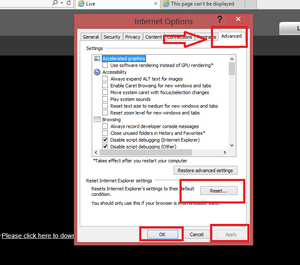Image resolution: width=300 pixels, height=265 pixels.
Task: Click the settings list scroll up arrow
Action: pyautogui.click(x=232, y=59)
